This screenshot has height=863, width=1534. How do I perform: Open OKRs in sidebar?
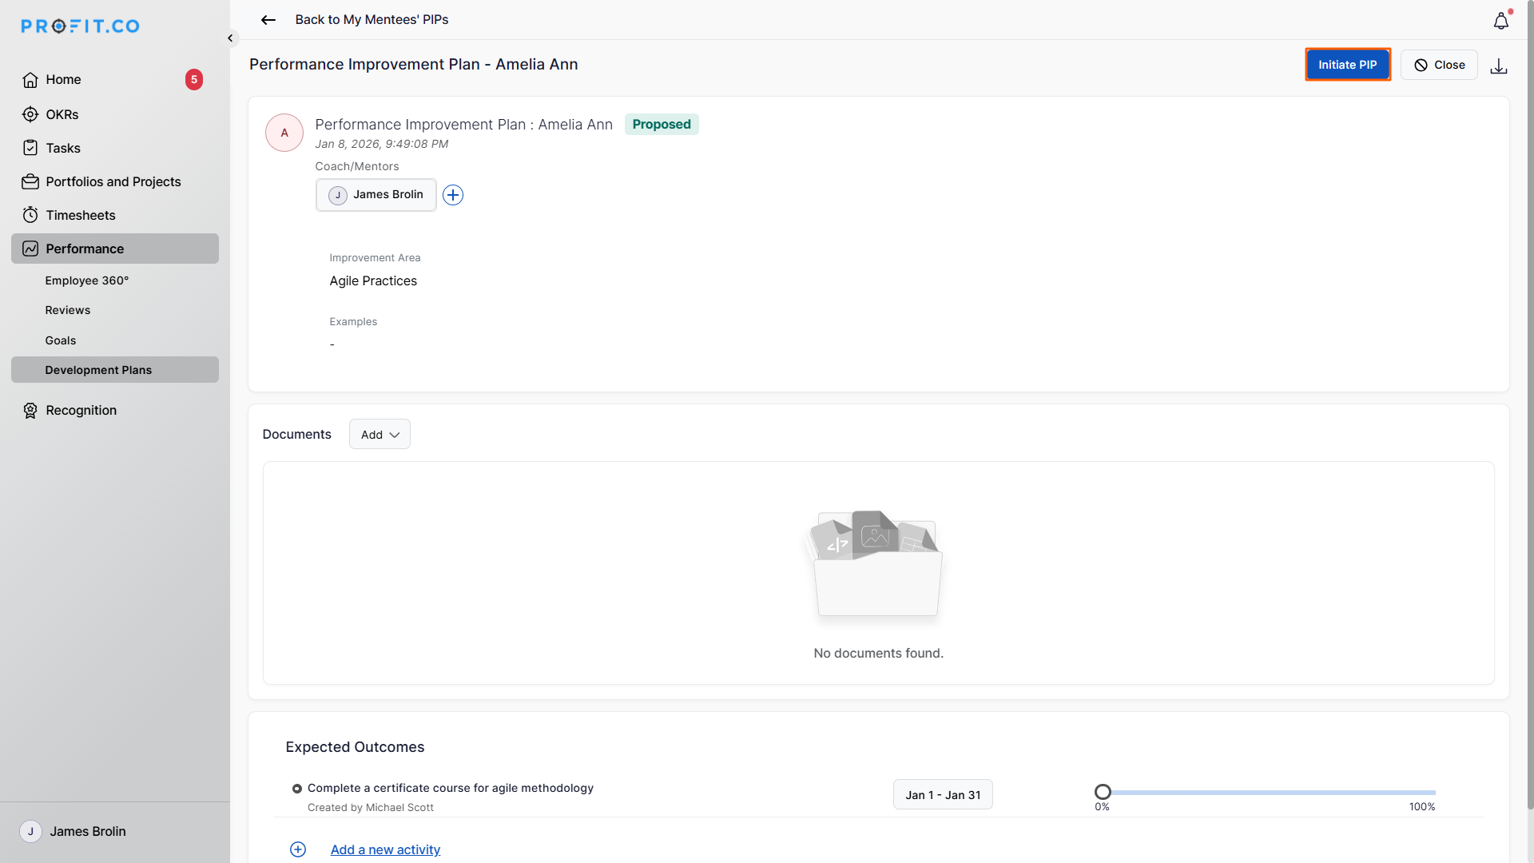(62, 114)
